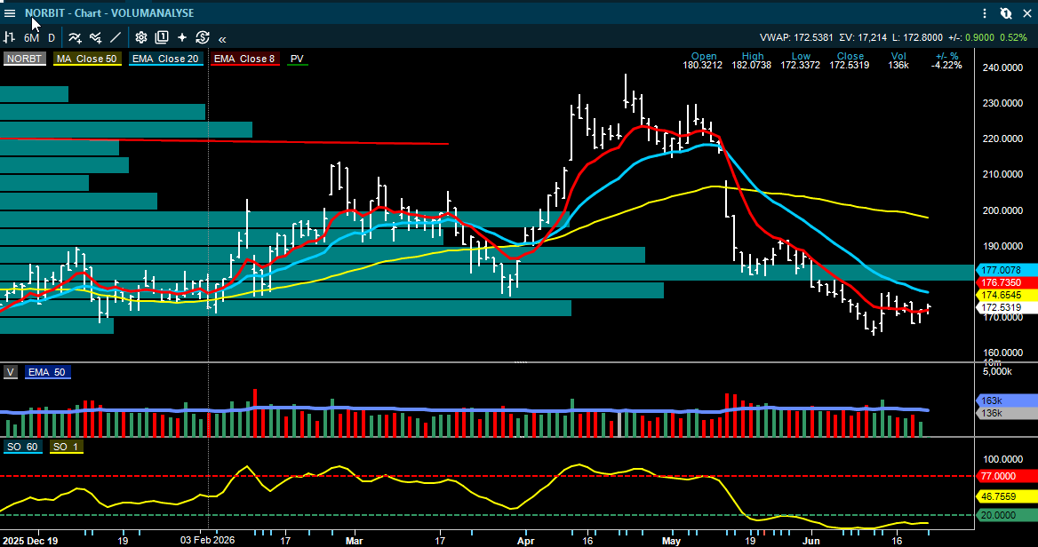Click the red horizontal trend line
This screenshot has height=547, width=1038.
point(225,141)
